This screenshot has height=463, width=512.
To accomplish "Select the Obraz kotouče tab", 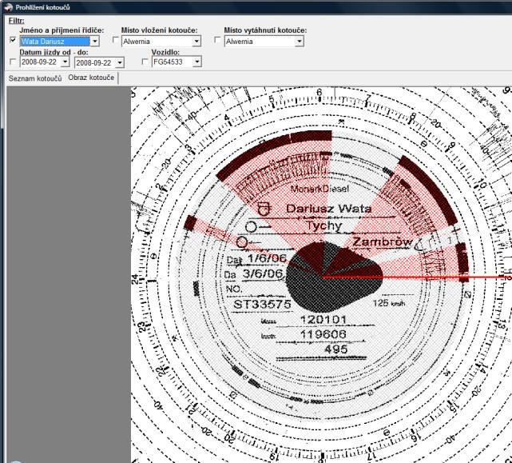I will click(91, 78).
